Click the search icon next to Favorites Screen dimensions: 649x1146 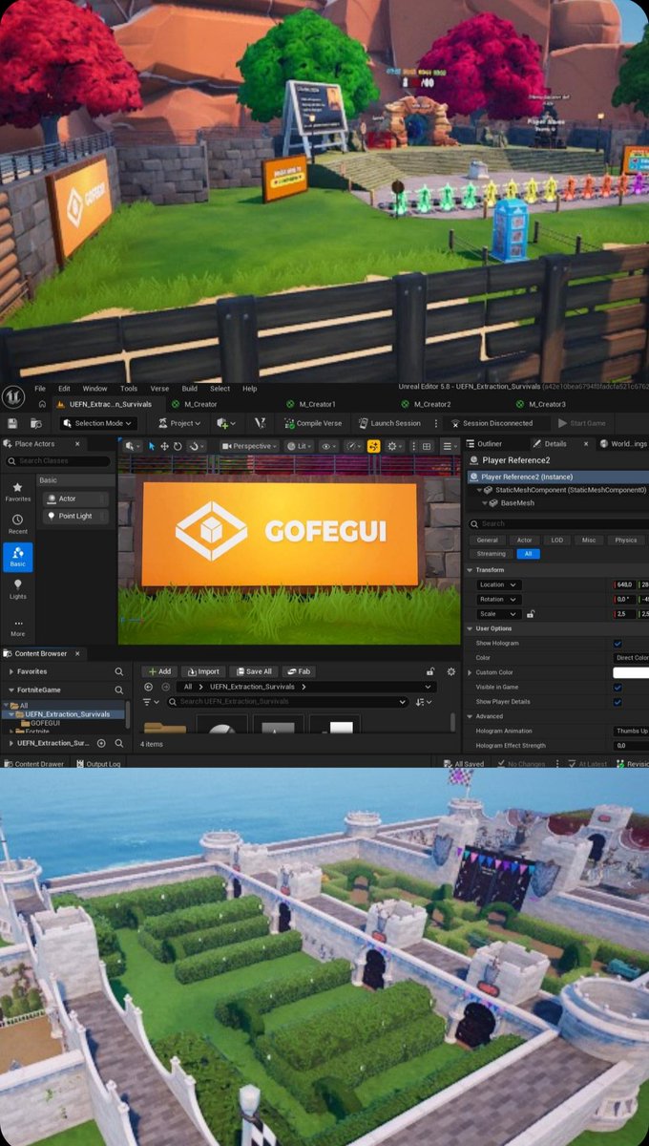tap(119, 671)
